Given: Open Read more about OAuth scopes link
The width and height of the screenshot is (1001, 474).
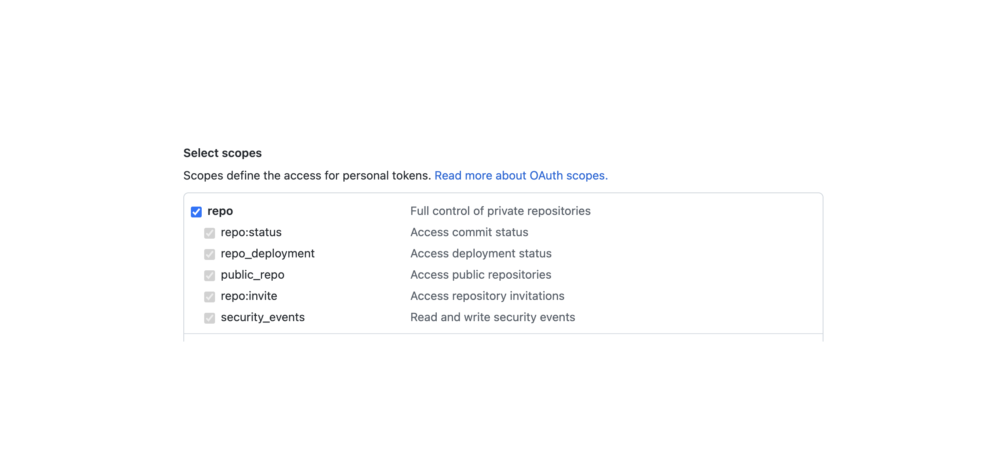Looking at the screenshot, I should pos(521,176).
